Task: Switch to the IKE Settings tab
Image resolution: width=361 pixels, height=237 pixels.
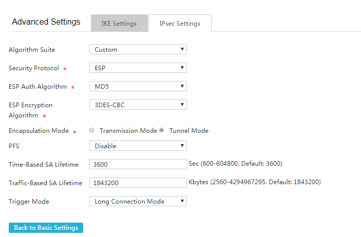Action: pos(119,23)
